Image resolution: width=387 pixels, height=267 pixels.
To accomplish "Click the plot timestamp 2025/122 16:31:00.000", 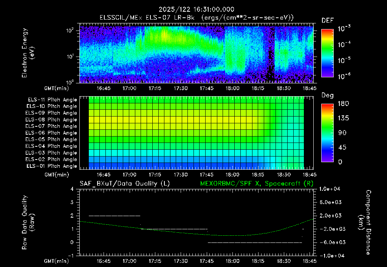I will point(196,9).
